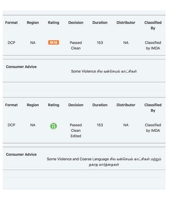Click the DCP format in M18 row
The height and width of the screenshot is (200, 171).
(12, 42)
